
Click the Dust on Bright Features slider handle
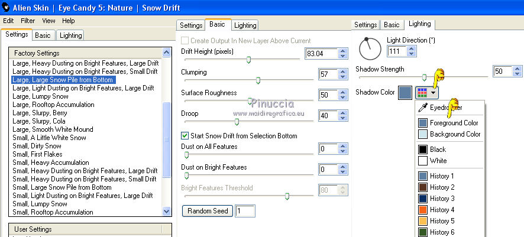point(186,176)
